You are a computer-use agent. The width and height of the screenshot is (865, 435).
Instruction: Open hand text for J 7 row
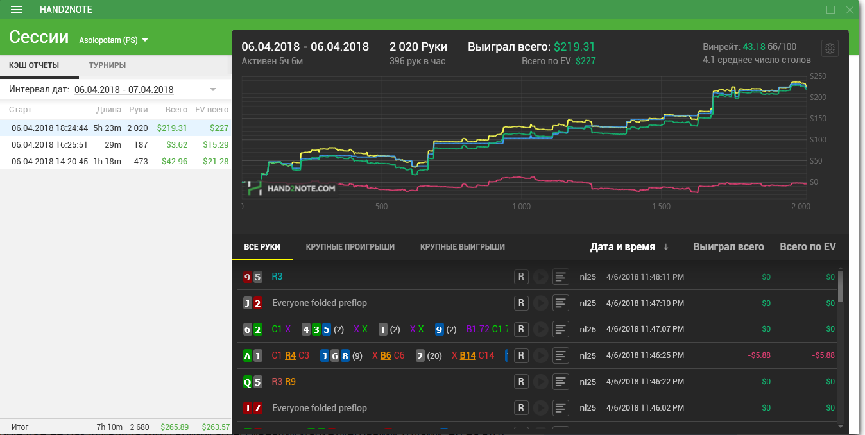click(x=561, y=408)
